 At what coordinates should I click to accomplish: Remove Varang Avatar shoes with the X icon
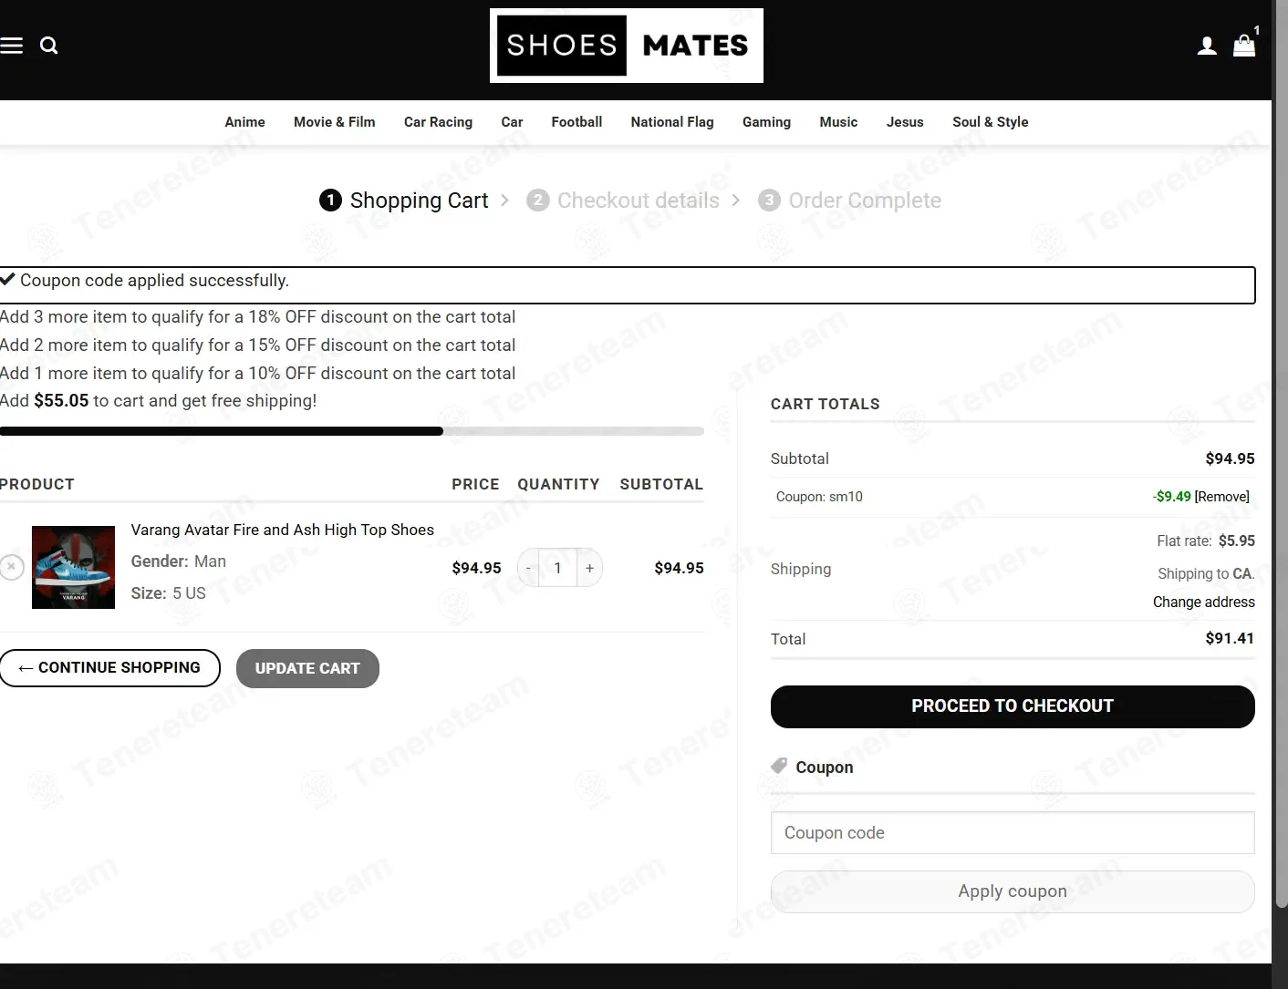click(x=11, y=567)
